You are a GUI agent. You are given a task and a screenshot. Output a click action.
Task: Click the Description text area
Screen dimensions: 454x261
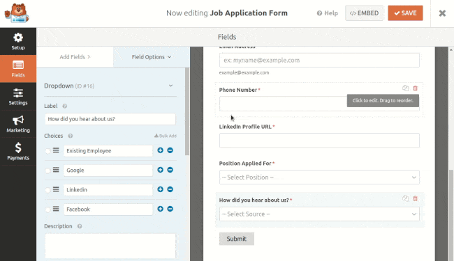point(110,246)
